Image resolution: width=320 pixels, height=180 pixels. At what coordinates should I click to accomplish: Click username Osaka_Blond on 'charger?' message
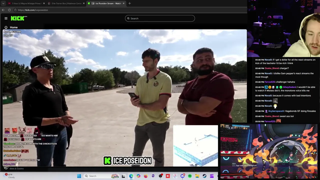click(271, 68)
